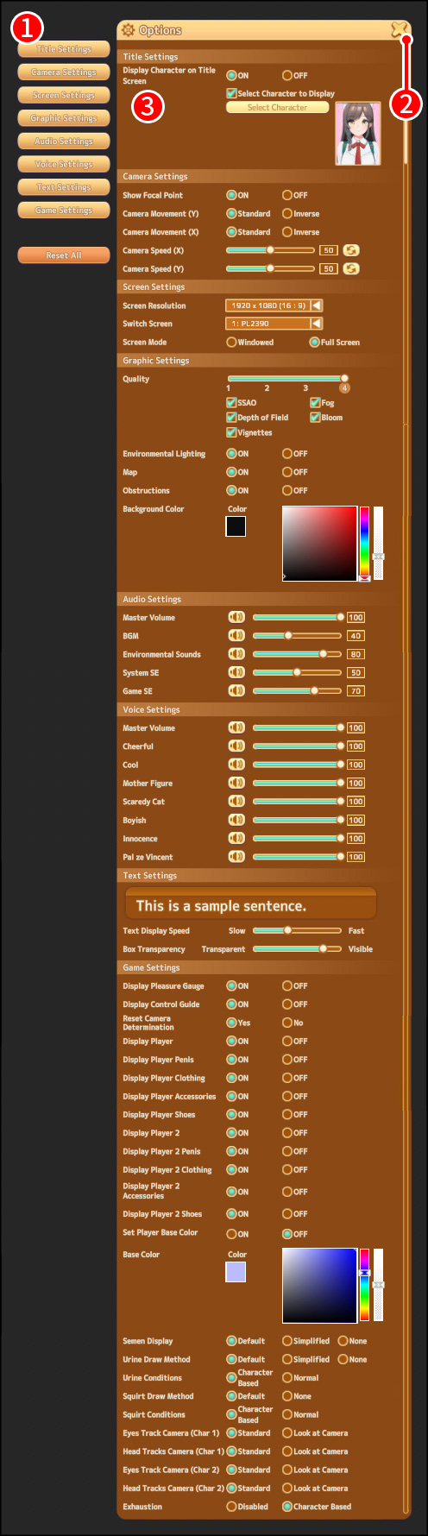Uncheck the SSAO checkbox
Viewport: 428px width, 1536px height.
(231, 403)
